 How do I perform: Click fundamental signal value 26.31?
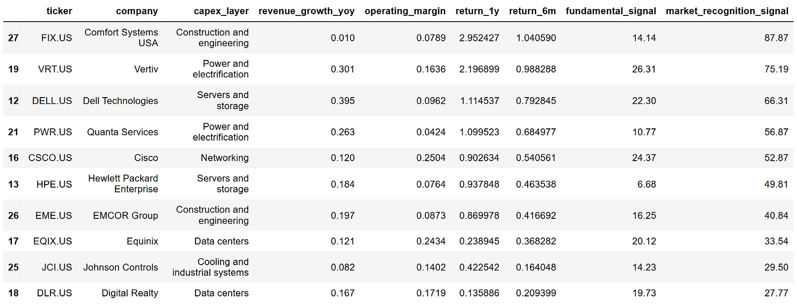point(645,69)
